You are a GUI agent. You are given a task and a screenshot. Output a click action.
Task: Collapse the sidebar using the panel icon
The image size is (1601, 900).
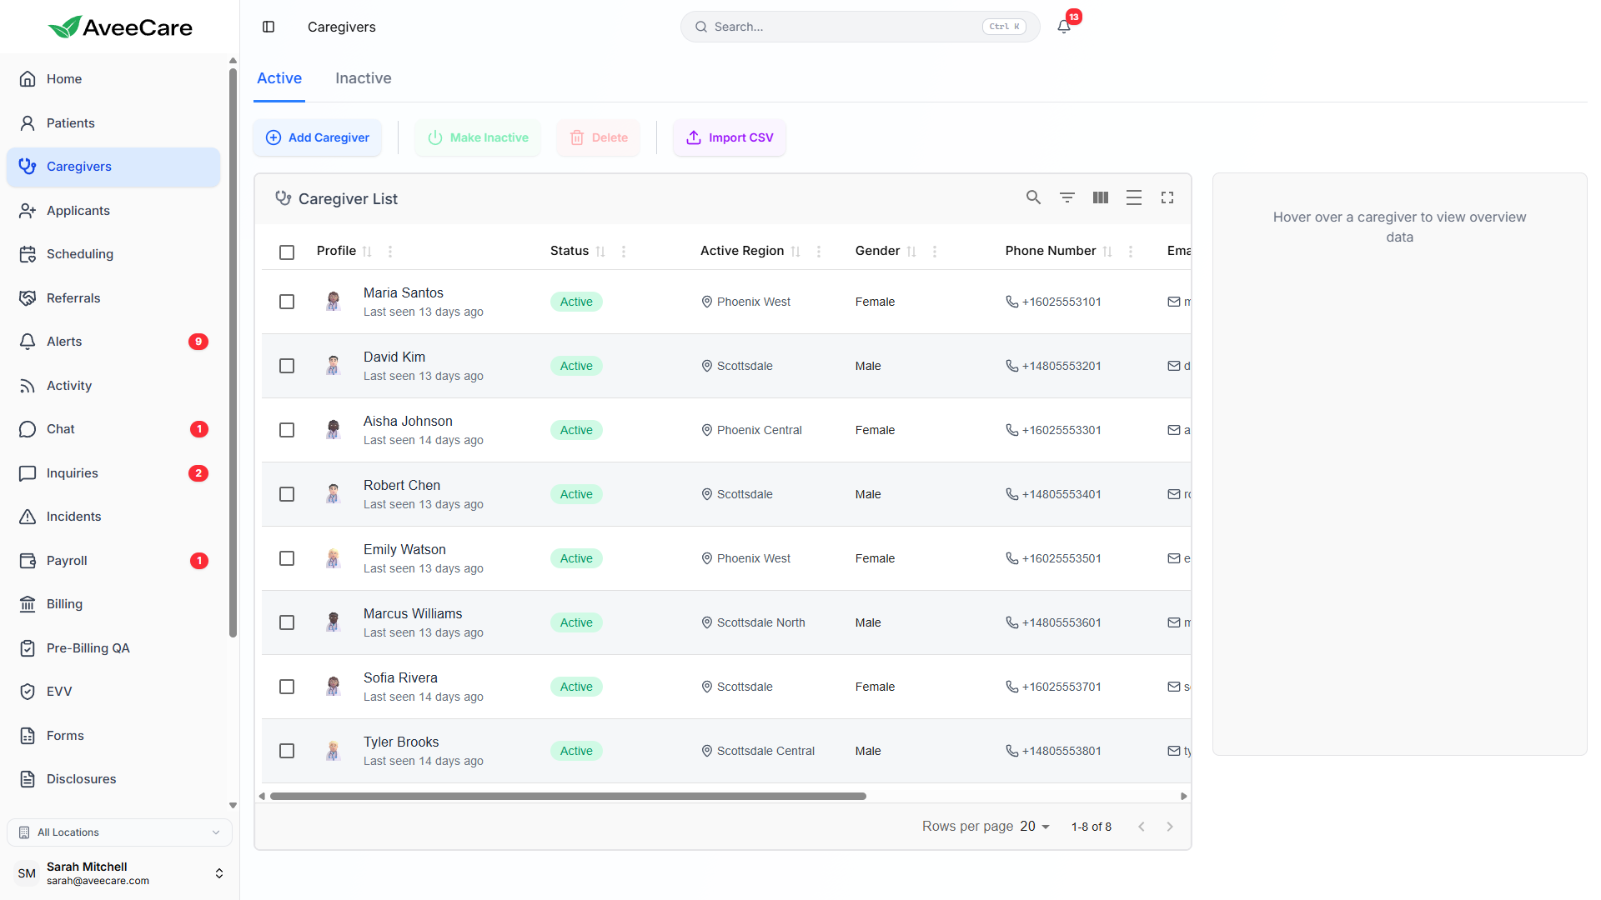269,27
